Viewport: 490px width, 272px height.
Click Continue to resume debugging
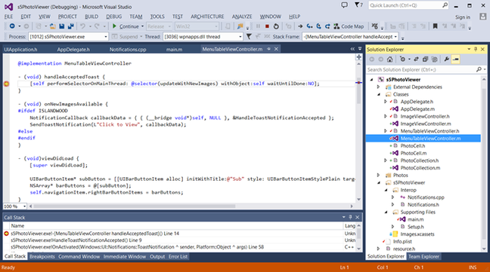[x=126, y=26]
